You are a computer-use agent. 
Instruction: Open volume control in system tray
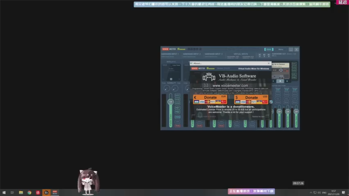point(319,193)
